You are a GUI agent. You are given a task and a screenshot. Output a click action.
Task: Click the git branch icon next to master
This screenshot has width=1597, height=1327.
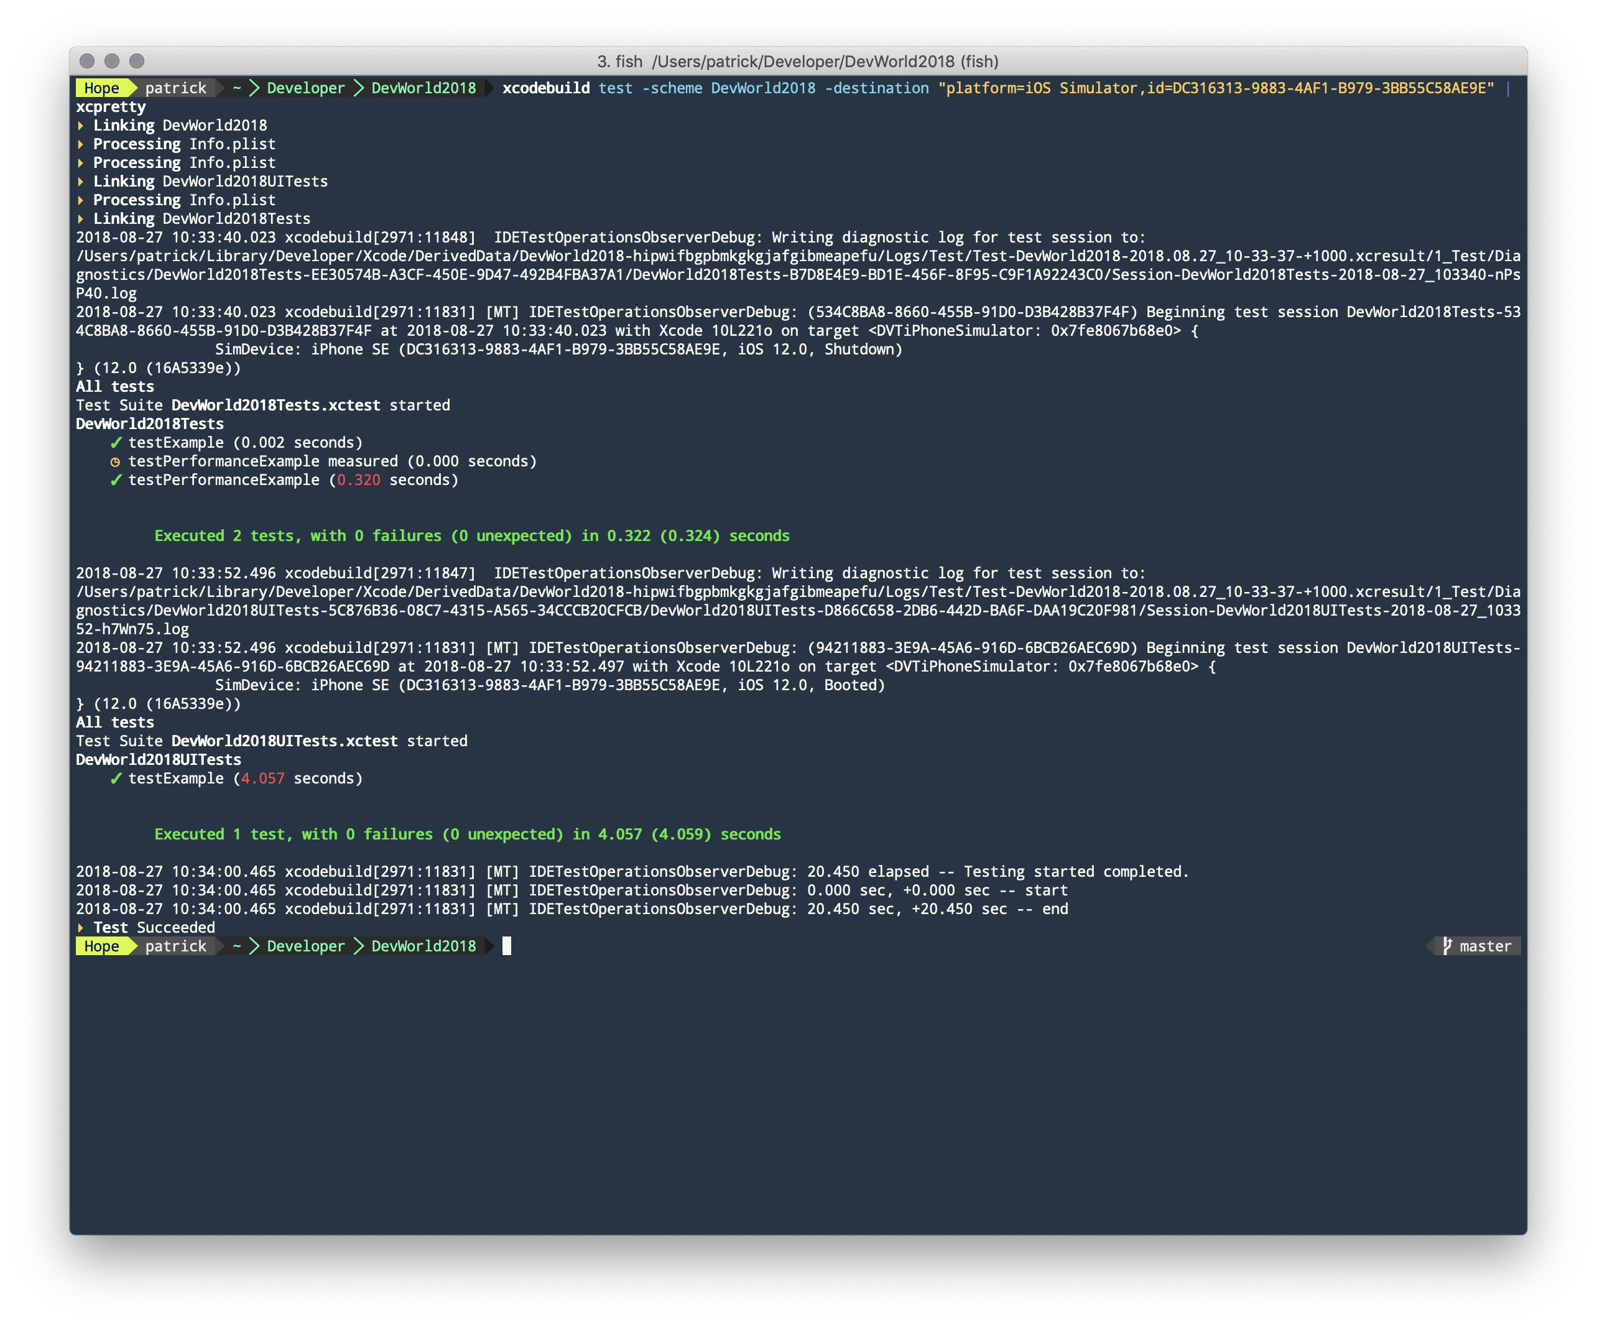coord(1447,946)
